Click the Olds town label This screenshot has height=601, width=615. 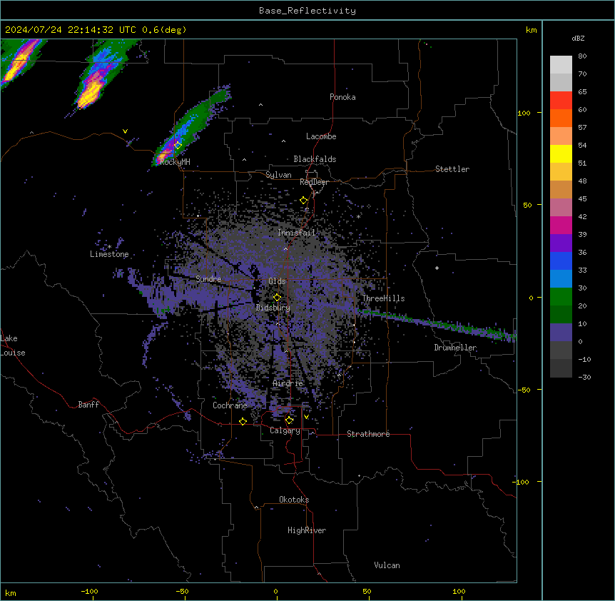coord(277,281)
